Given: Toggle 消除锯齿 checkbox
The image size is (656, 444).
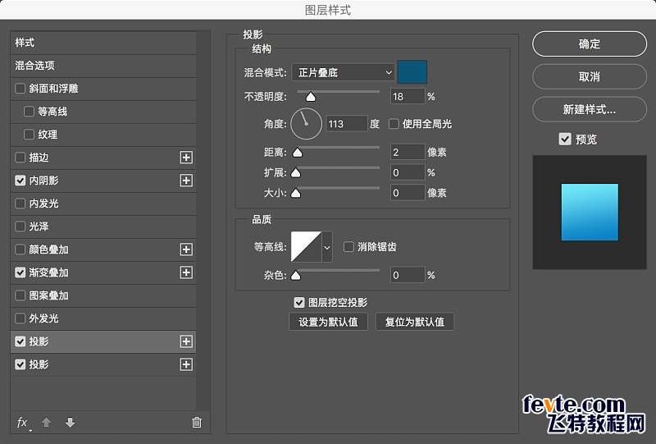Looking at the screenshot, I should pyautogui.click(x=348, y=247).
